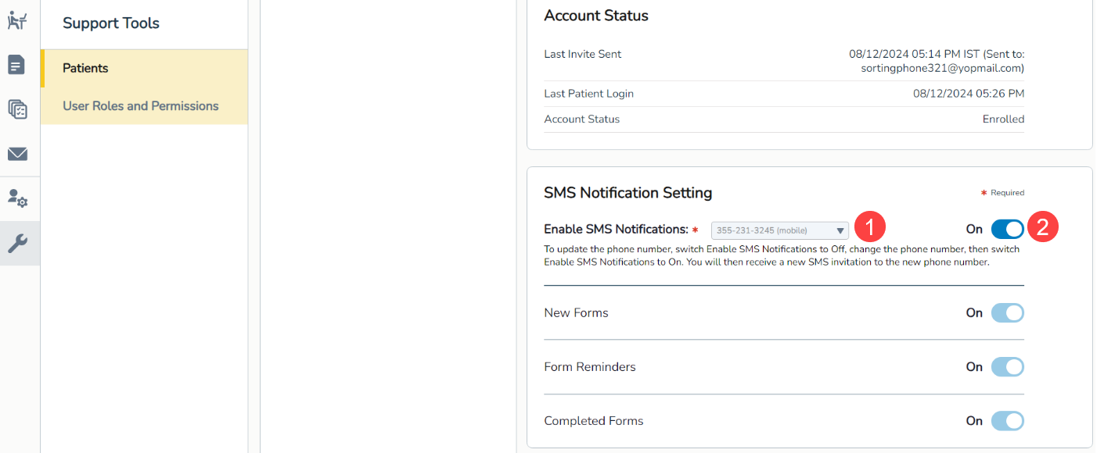Toggle Completed Forms notifications

[1007, 421]
